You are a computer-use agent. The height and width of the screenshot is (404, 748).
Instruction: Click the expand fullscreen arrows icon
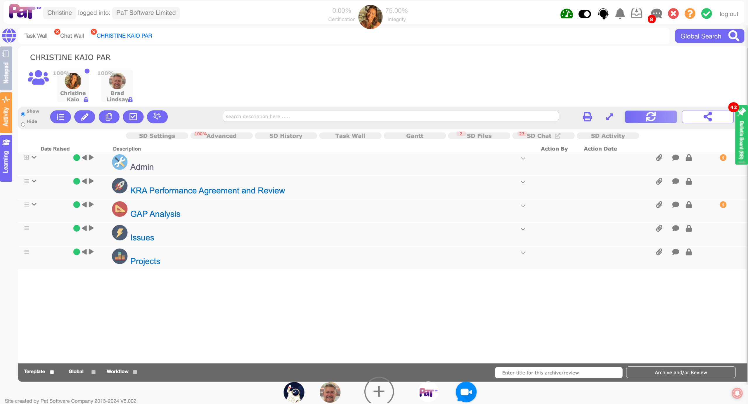click(609, 117)
